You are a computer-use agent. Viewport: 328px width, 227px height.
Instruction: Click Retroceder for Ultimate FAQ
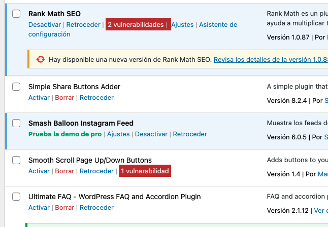click(96, 208)
